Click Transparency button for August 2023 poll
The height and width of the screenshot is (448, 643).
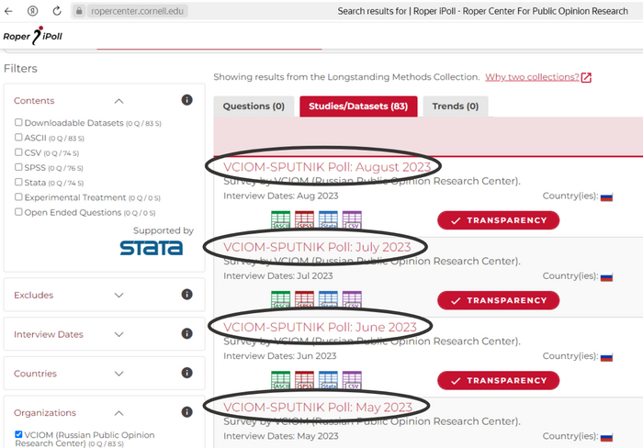(x=498, y=220)
